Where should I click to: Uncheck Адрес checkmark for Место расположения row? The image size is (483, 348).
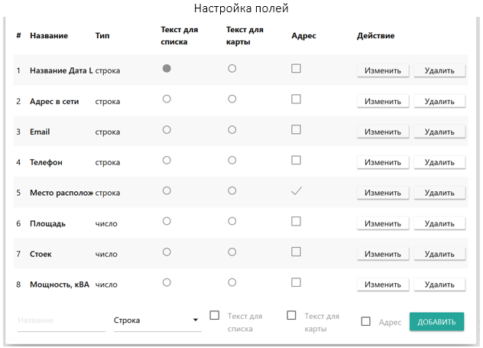(297, 191)
